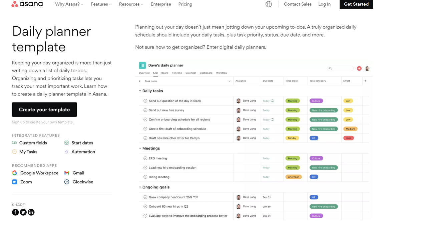
Task: Click Dave Jung avatar on Onboard 60 new hires row
Action: click(x=239, y=207)
